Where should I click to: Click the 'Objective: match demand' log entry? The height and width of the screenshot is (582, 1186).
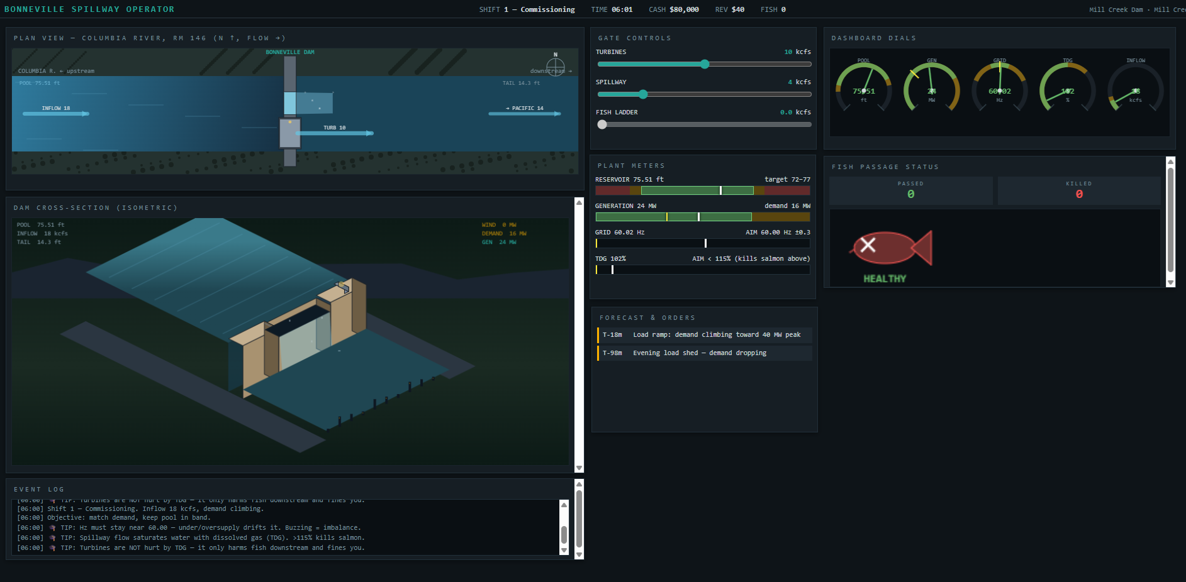pos(113,518)
